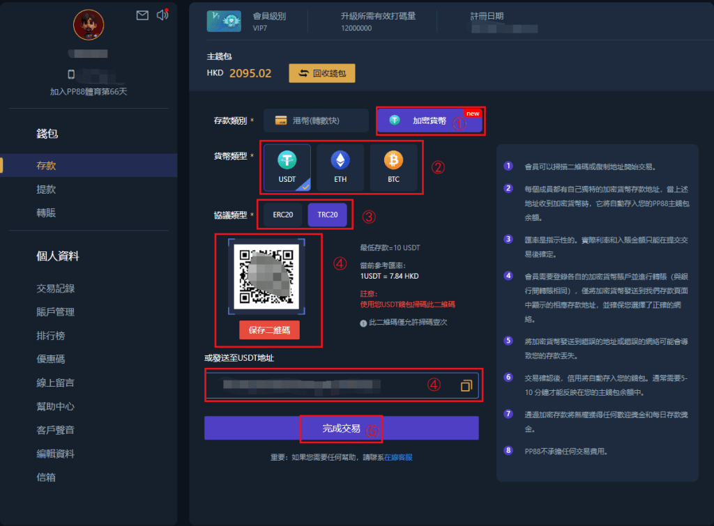Click the 保存二維碼 button
This screenshot has width=714, height=526.
pos(269,330)
